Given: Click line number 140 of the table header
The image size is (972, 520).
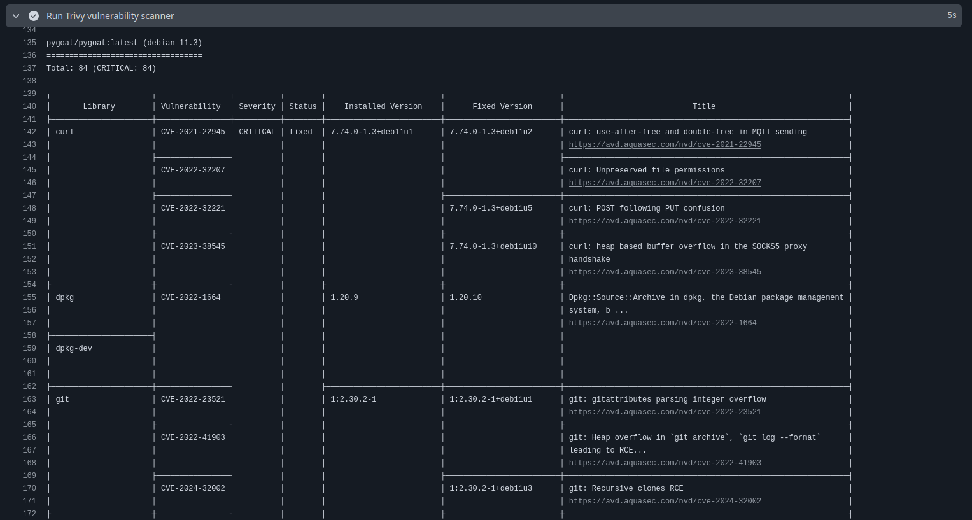Looking at the screenshot, I should click(x=29, y=106).
